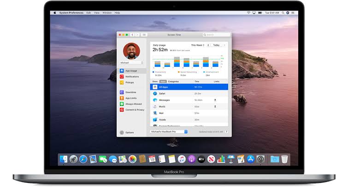
Task: Open the Edit menu
Action: coord(89,13)
